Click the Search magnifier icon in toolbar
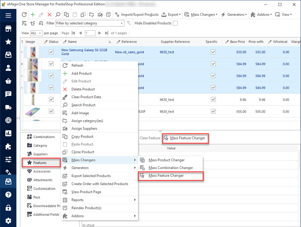Screen dimensions: 301x227 pos(58,15)
